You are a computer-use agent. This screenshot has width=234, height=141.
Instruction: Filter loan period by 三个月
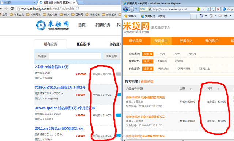pos(177,54)
